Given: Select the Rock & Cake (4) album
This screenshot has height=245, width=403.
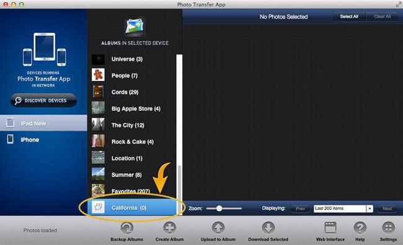Looking at the screenshot, I should click(132, 142).
